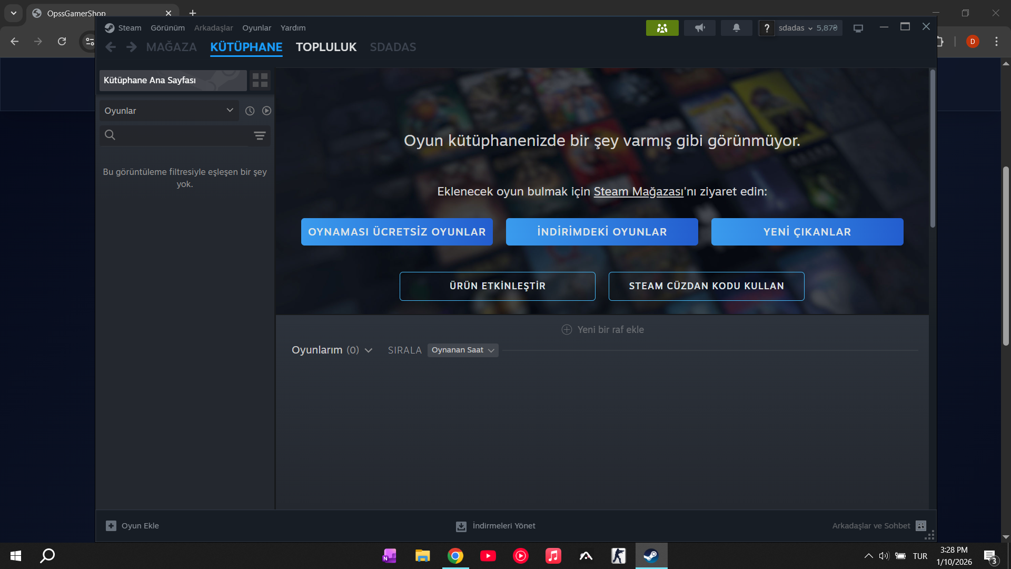Go back with Steam back arrow
Viewport: 1011px width, 569px height.
(111, 47)
